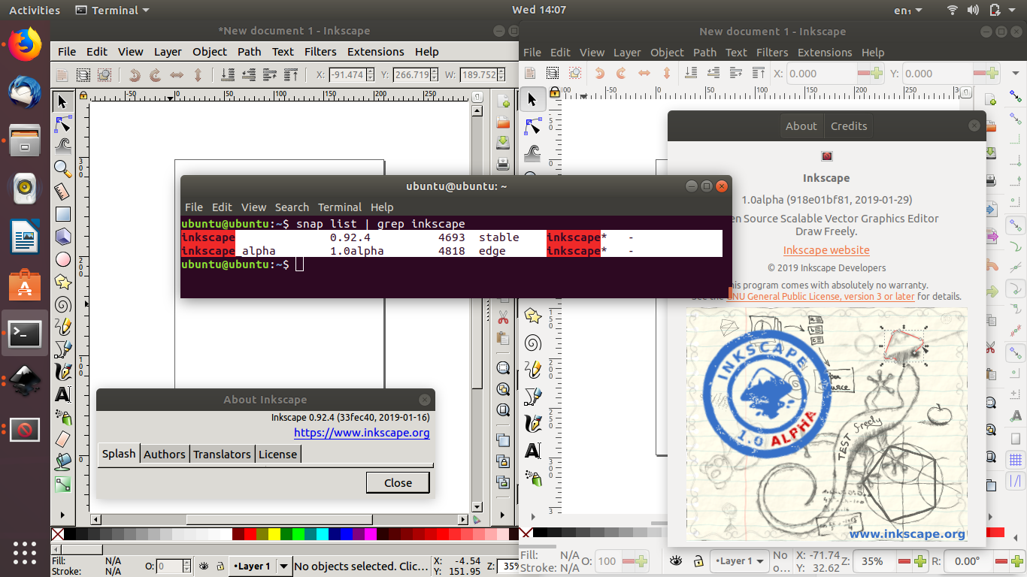Image resolution: width=1027 pixels, height=577 pixels.
Task: Click X coordinate field in left Inkscape toolbar
Action: [350, 74]
